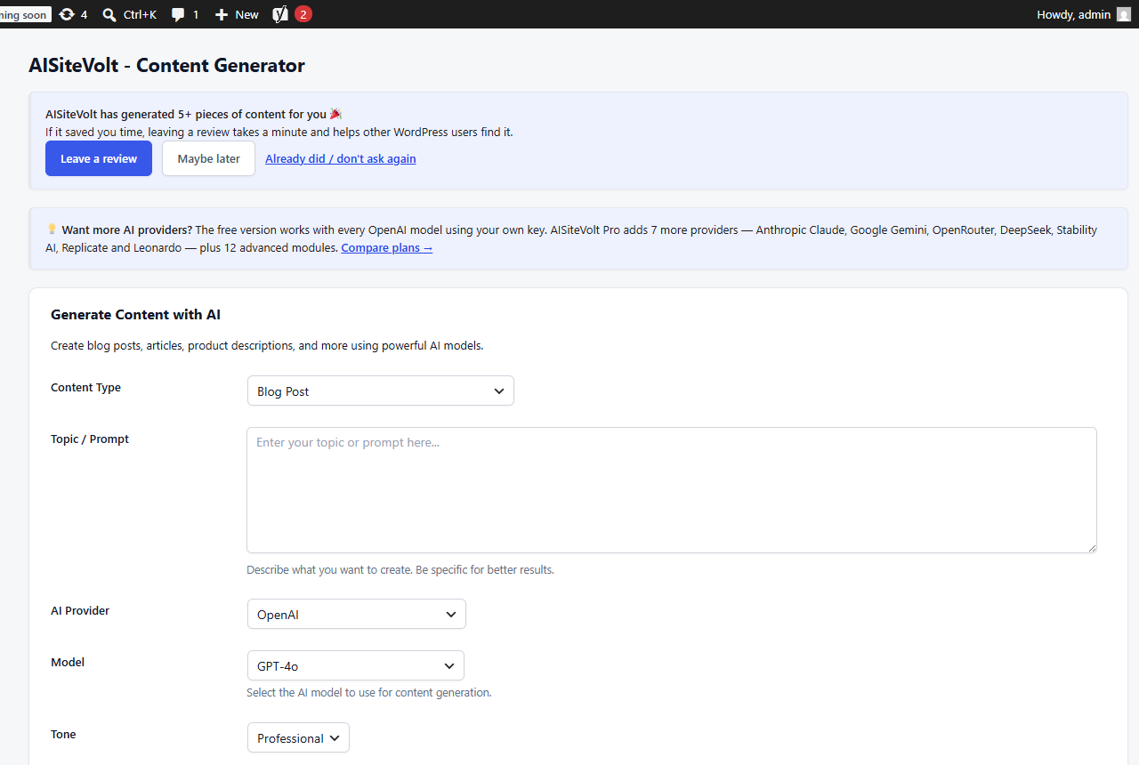1139x765 pixels.
Task: Click the 'Select the AI model to use' hint
Action: tap(369, 692)
